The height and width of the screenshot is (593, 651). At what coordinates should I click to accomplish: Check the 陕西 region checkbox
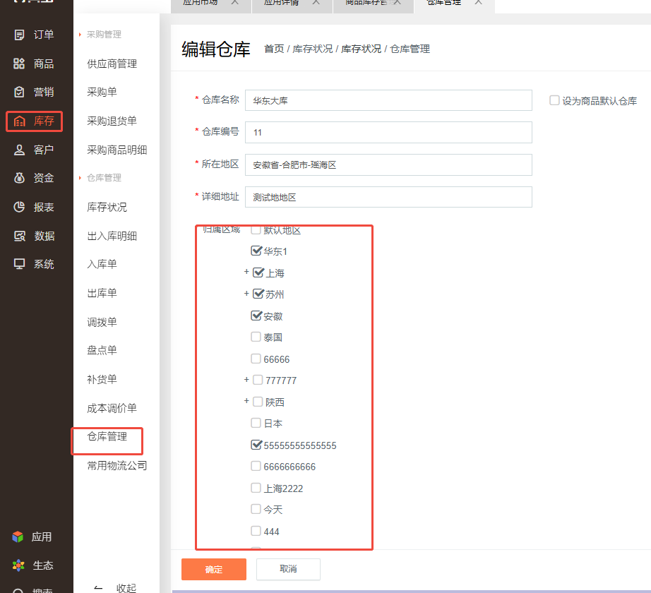click(x=258, y=401)
